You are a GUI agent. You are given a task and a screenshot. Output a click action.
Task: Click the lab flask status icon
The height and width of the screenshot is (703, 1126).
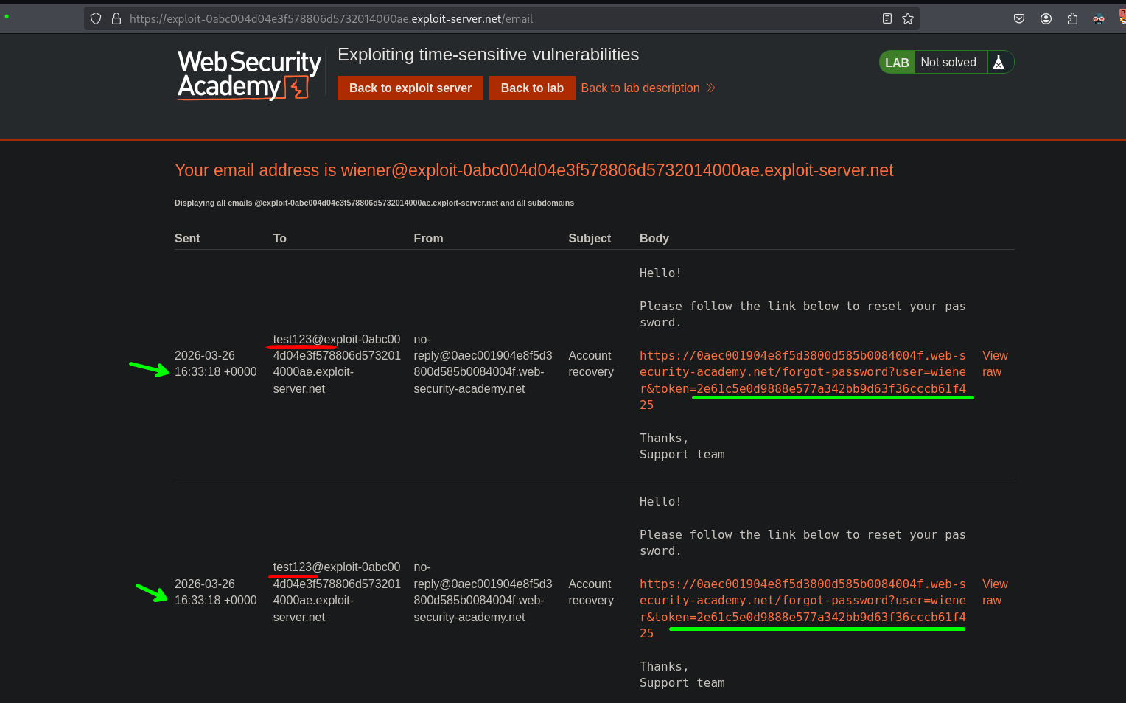pos(999,63)
